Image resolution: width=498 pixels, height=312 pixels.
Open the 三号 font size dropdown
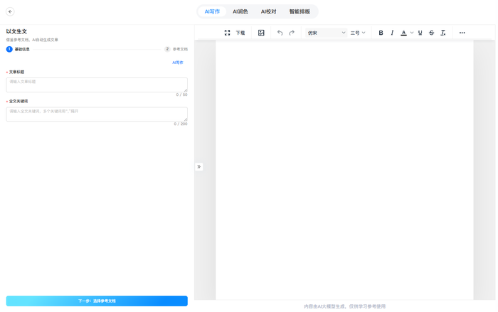(x=358, y=33)
